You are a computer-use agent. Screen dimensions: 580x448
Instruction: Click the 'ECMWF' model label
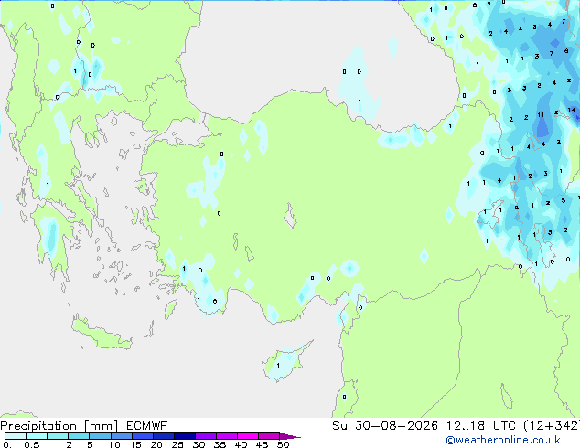point(147,426)
